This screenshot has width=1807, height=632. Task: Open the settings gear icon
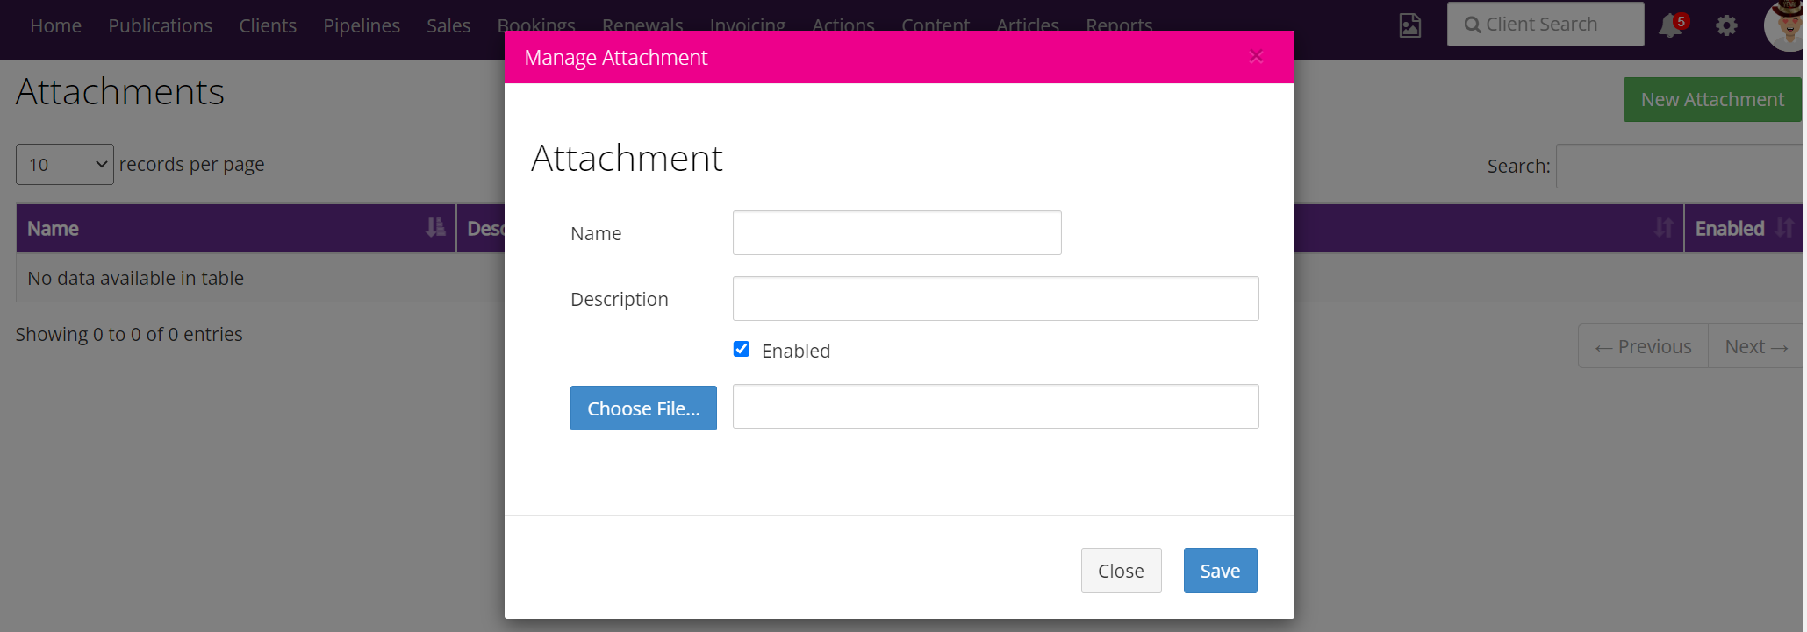[1726, 25]
